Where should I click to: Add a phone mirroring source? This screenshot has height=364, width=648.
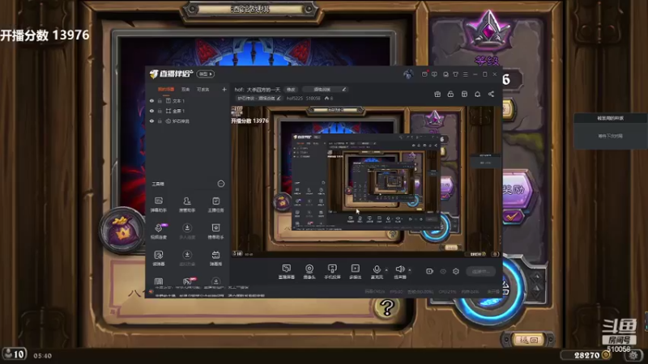[x=332, y=272]
